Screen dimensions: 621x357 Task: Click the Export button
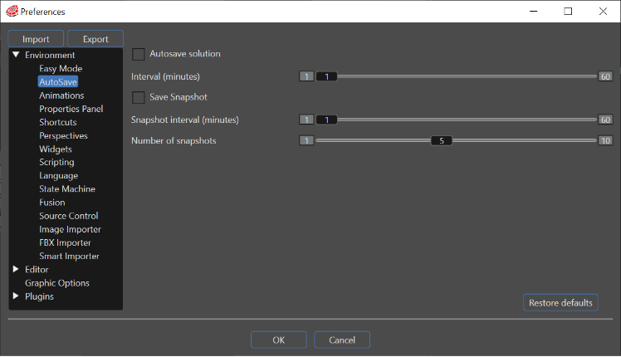click(95, 39)
